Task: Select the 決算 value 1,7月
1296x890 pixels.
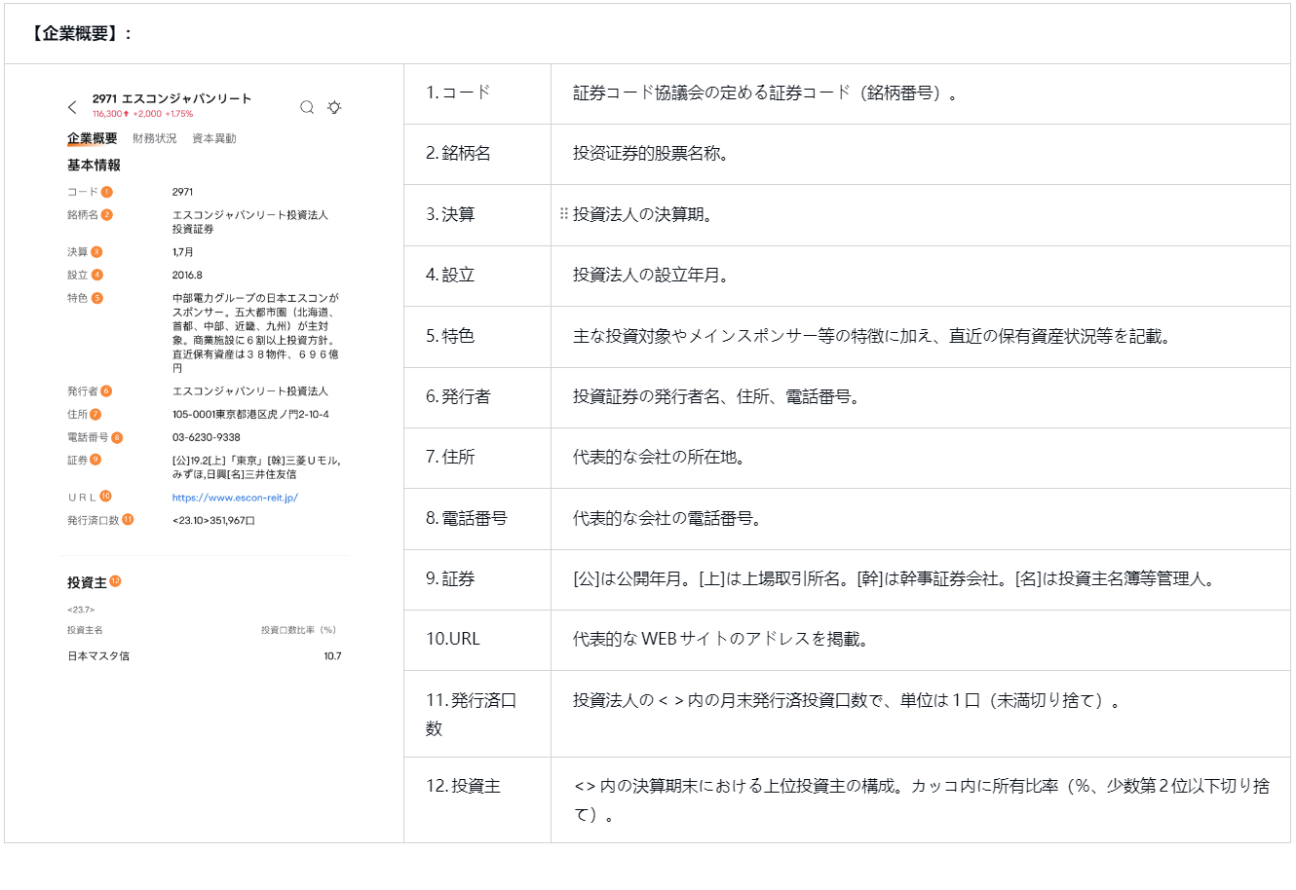Action: 183,252
